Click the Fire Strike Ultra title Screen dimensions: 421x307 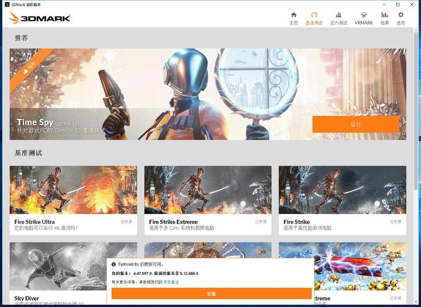35,222
